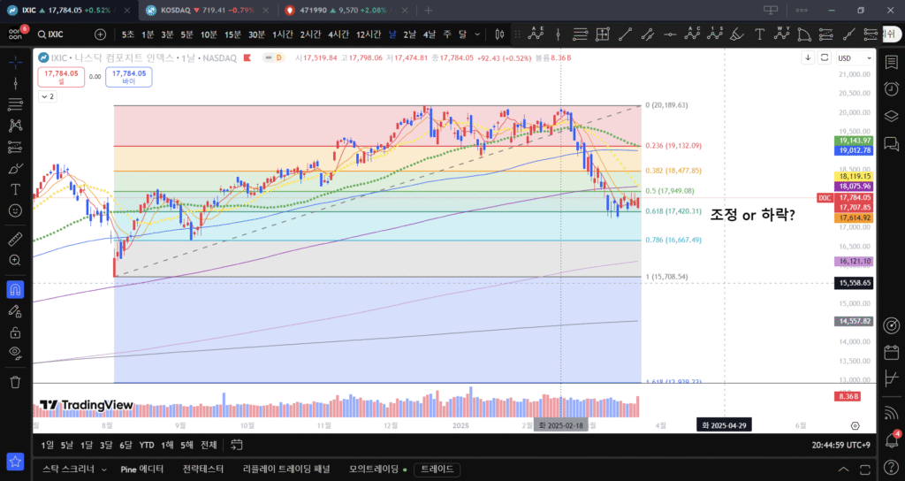Viewport: 905px width, 481px height.
Task: Click the red flag next to NASDAQ
Action: coord(247,57)
